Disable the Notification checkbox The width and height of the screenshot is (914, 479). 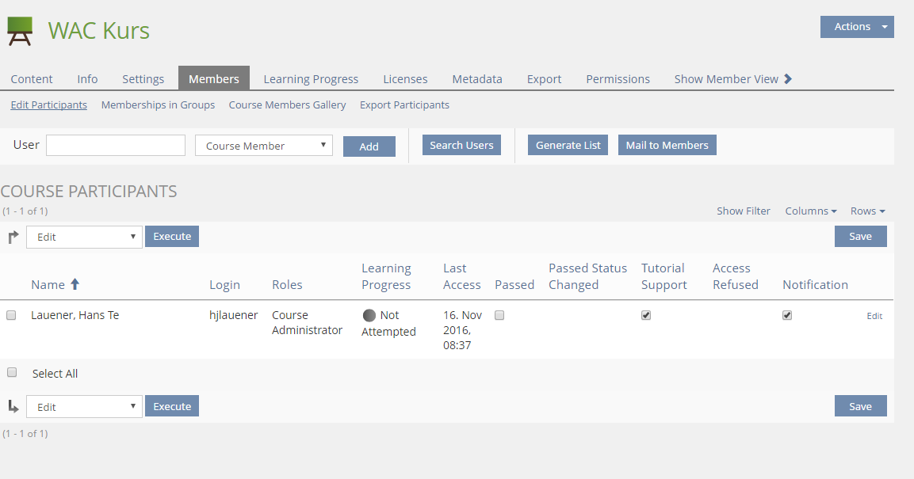(787, 315)
